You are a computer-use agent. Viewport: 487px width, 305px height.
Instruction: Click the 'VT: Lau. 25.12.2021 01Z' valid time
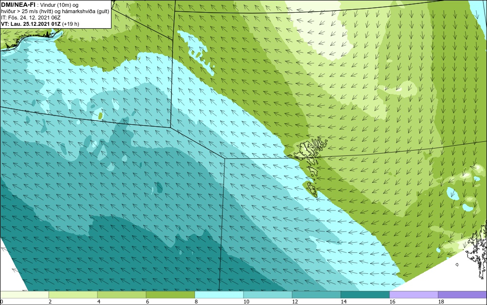tap(31, 24)
